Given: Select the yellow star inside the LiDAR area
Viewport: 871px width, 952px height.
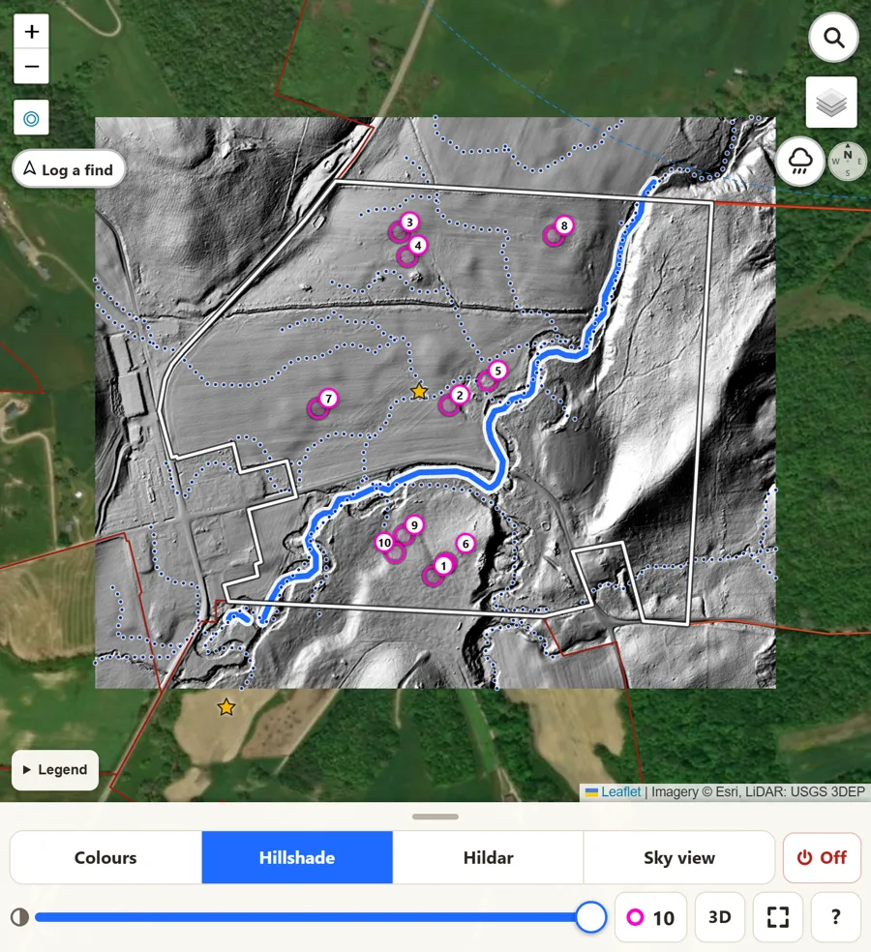Looking at the screenshot, I should pyautogui.click(x=418, y=392).
